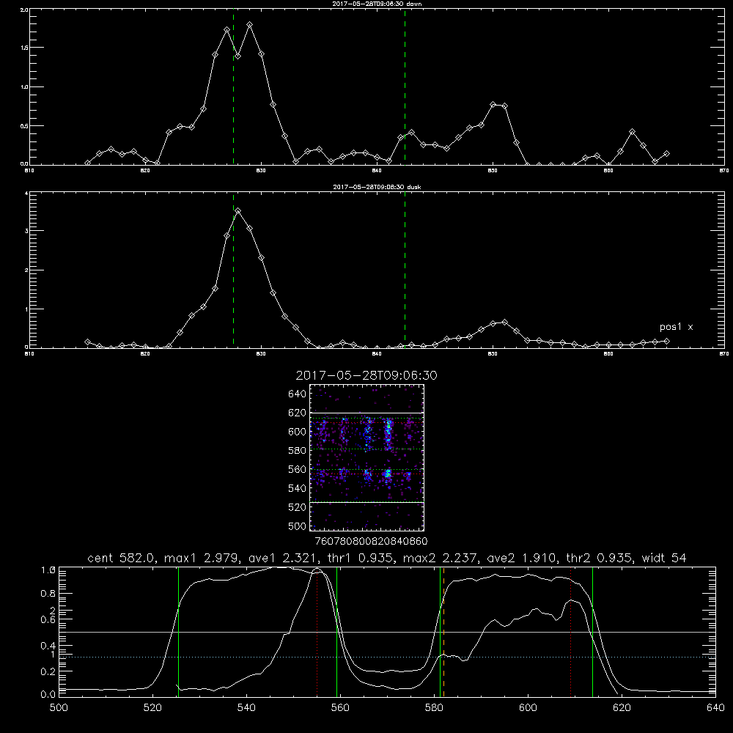Screen dimensions: 733x733
Task: Click "0.4" on the profile plot y-axis
Action: point(48,646)
